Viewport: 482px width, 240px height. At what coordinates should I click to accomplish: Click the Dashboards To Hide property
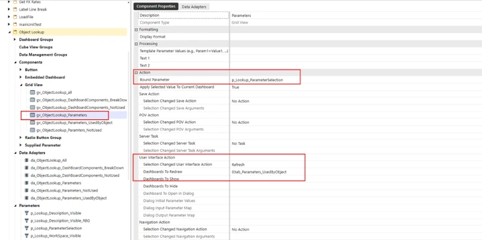click(160, 186)
